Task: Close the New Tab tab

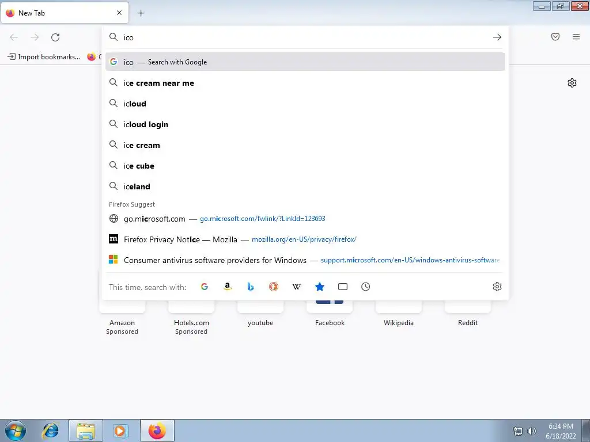Action: [119, 13]
